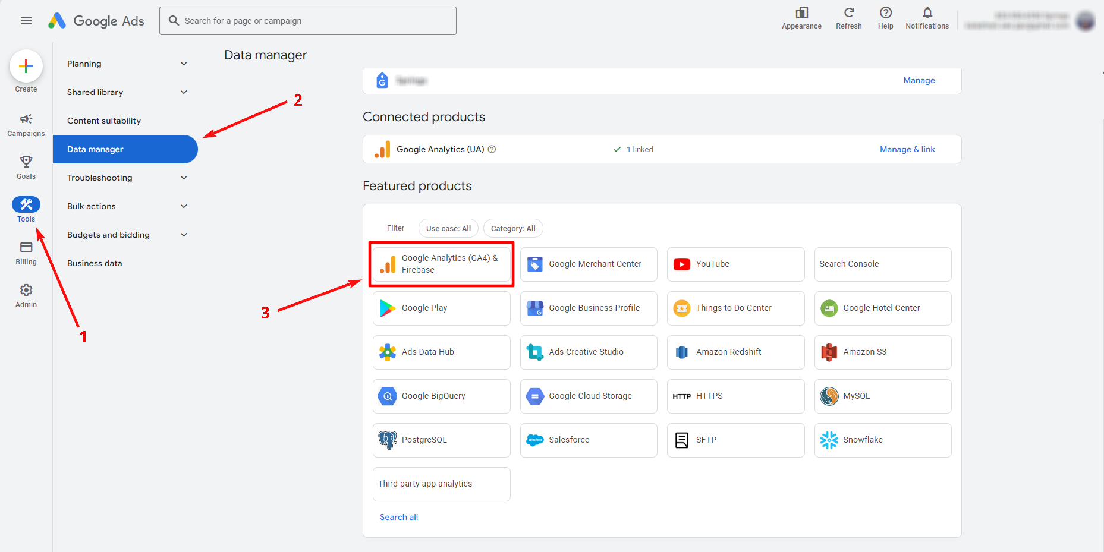Screen dimensions: 1104x552
Task: Click the info icon beside Google Analytics (UA)
Action: click(x=492, y=149)
